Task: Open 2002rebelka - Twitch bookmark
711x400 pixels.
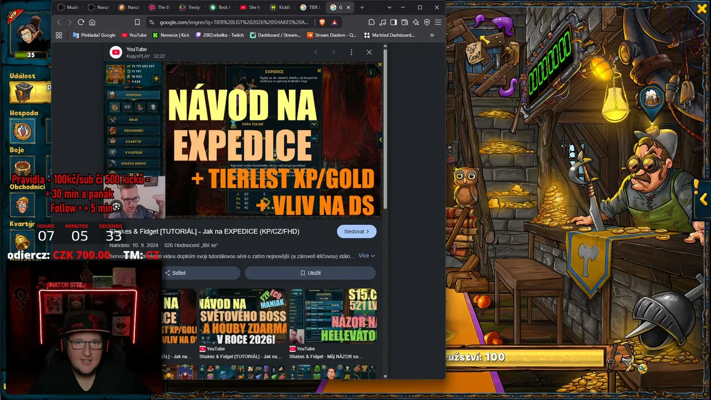Action: (x=219, y=35)
